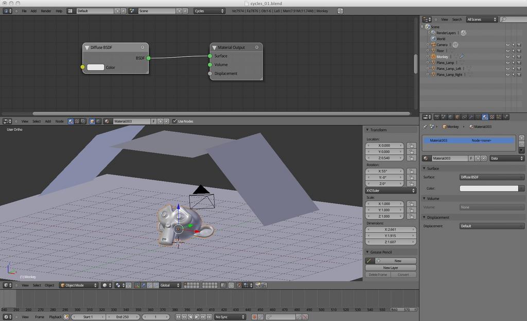Open the Help menu
527x321 pixels.
59,11
